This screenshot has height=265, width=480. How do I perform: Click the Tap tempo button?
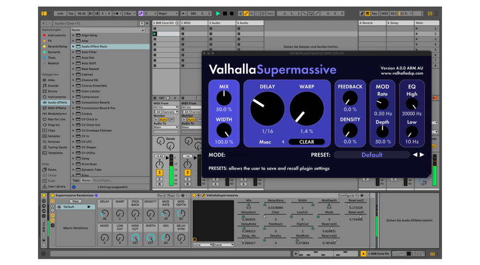[x=71, y=14]
